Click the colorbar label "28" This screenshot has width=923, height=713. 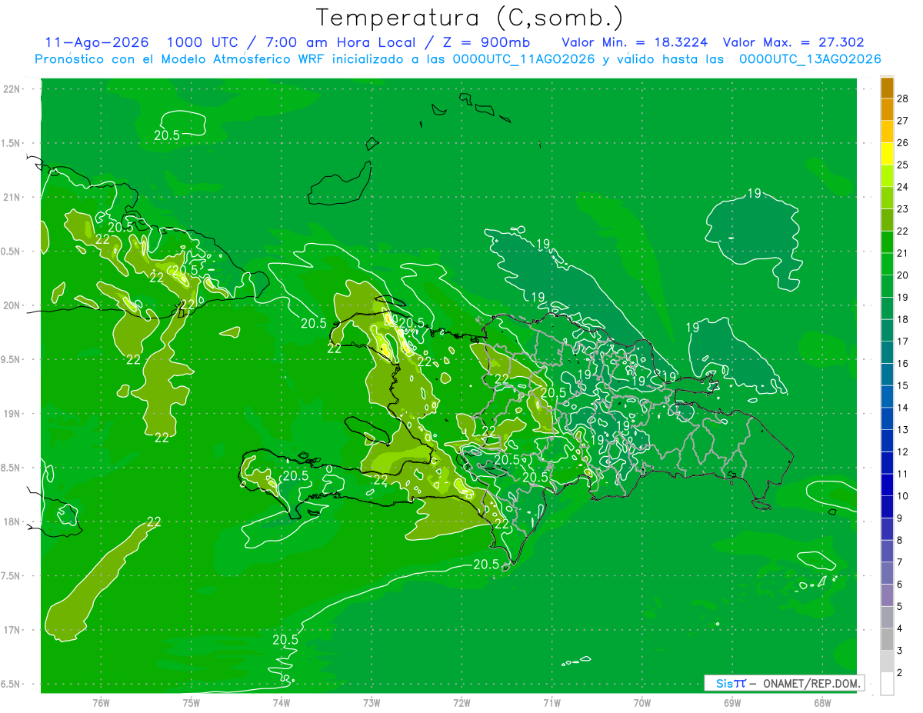tap(902, 98)
